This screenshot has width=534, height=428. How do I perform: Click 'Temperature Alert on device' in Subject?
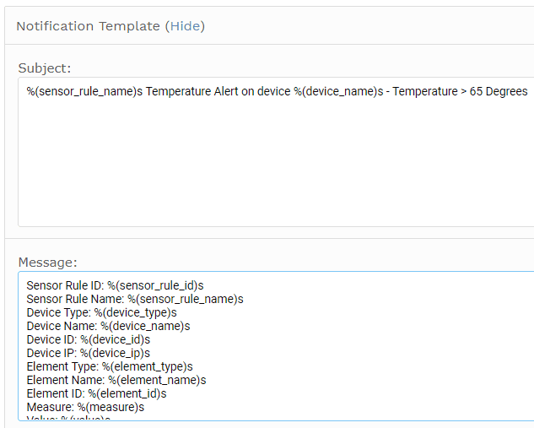coord(218,92)
